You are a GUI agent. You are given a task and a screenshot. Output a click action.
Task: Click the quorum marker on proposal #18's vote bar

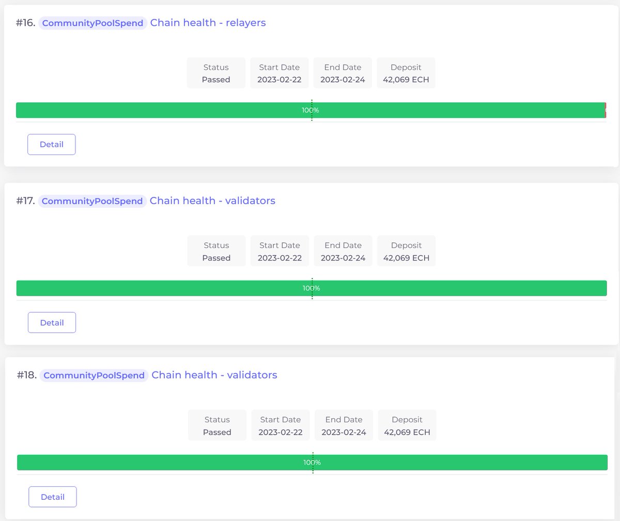(312, 462)
